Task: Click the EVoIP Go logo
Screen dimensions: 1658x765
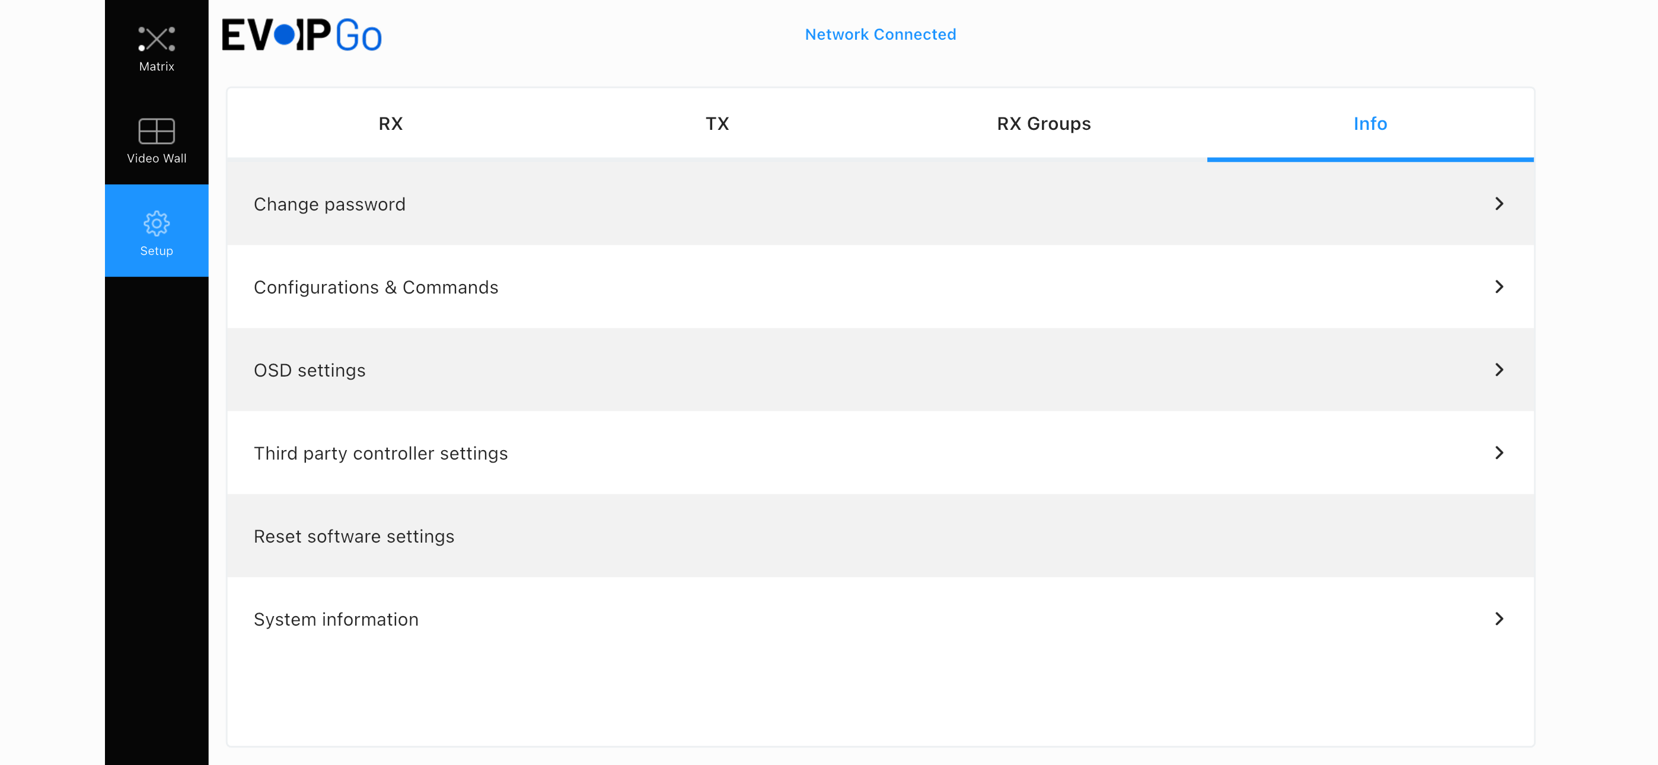Action: 302,35
